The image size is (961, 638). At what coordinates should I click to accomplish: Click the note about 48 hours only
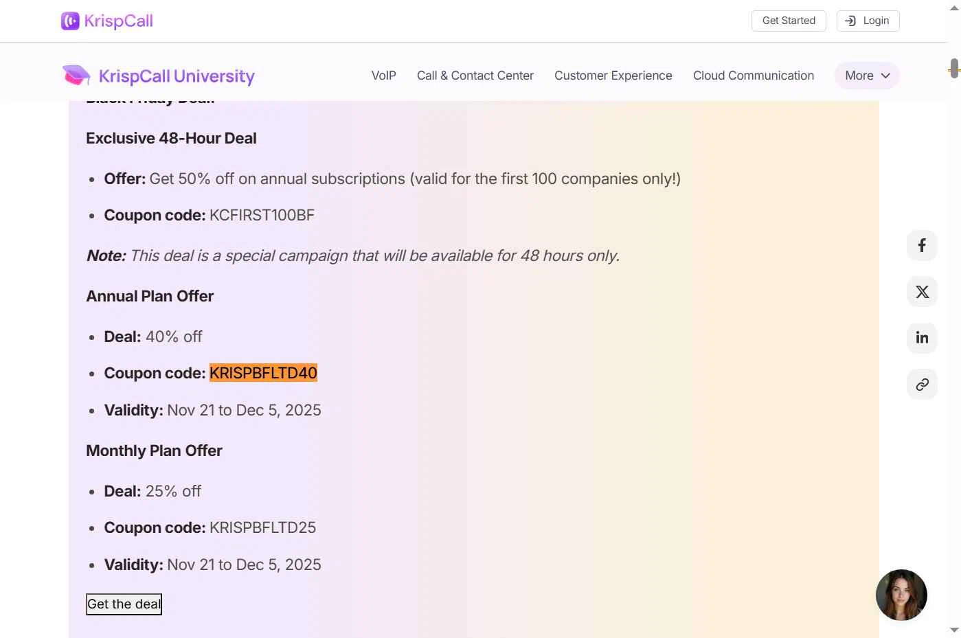(353, 255)
